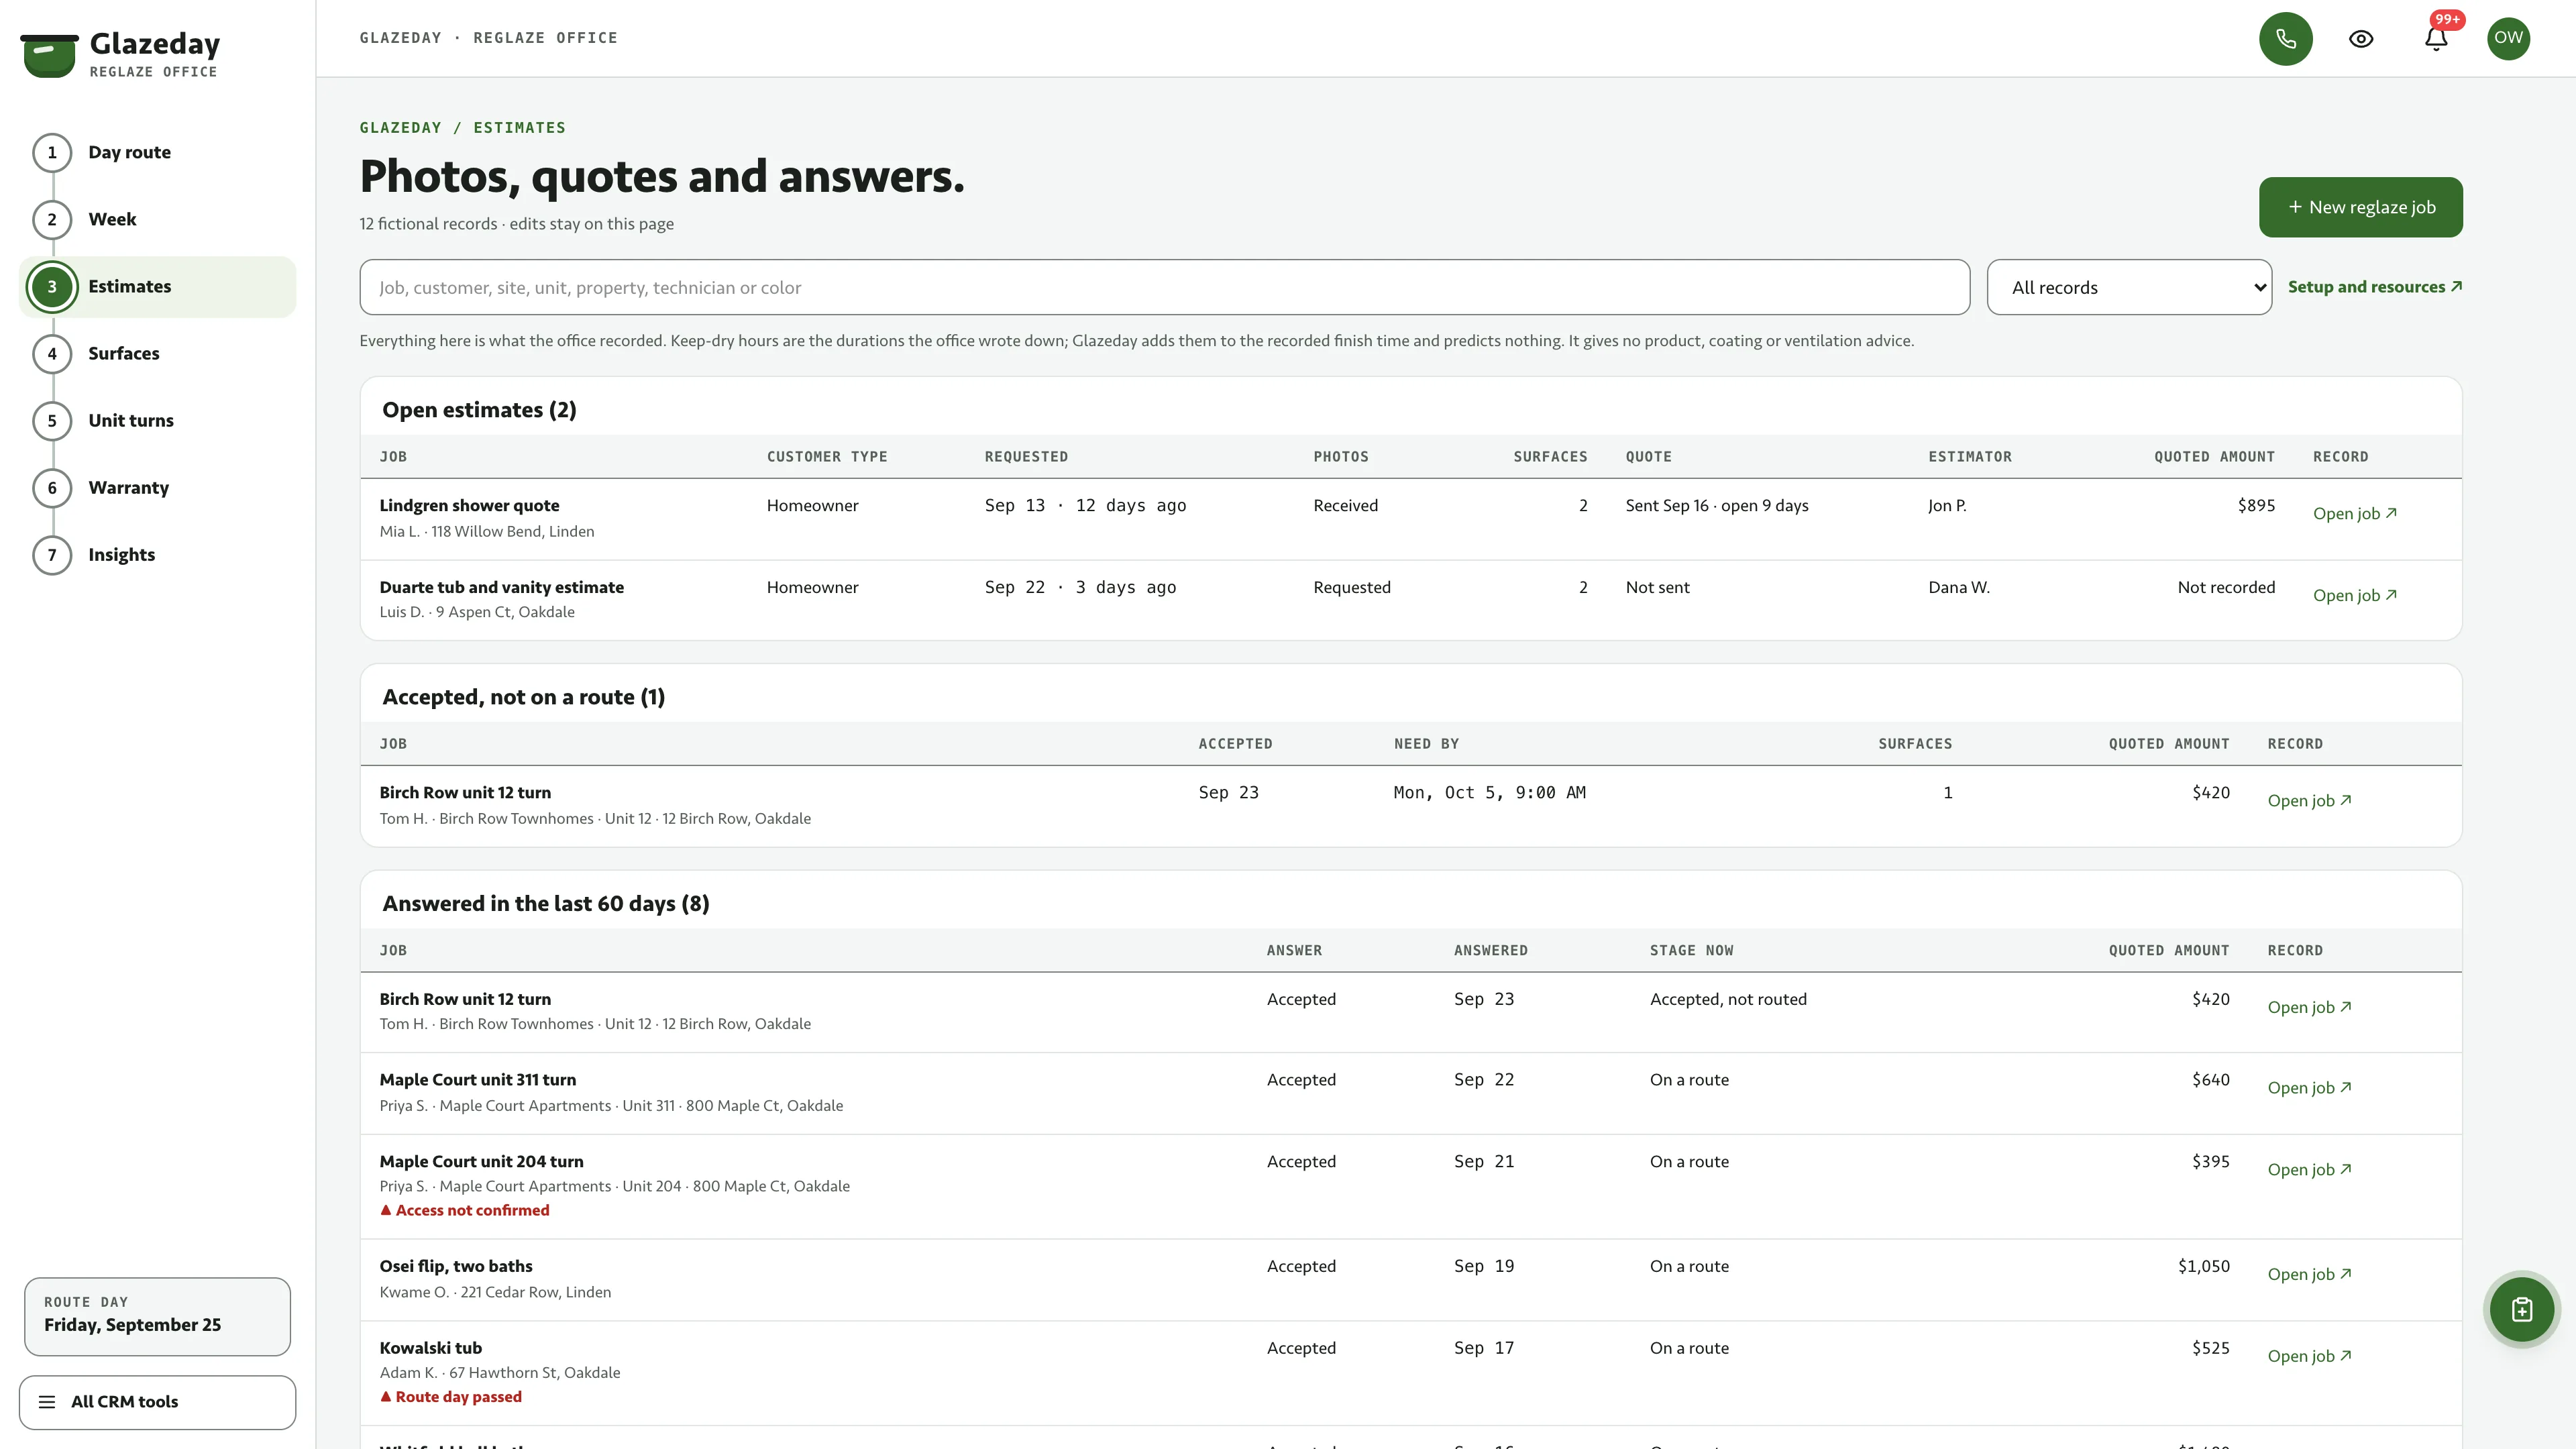Click the Access not confirmed warning
Screen dimensions: 2576x1449
coord(465,1210)
